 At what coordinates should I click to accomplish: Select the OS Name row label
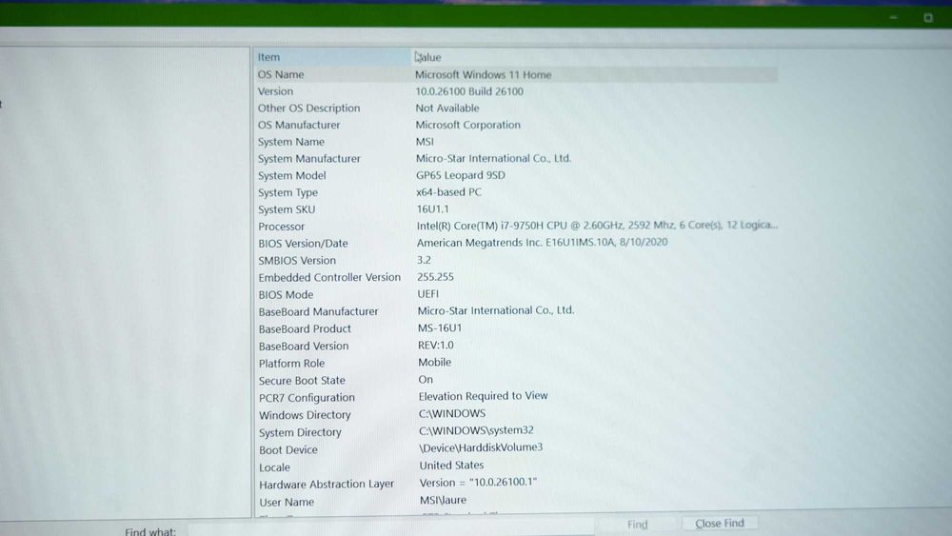pos(281,74)
